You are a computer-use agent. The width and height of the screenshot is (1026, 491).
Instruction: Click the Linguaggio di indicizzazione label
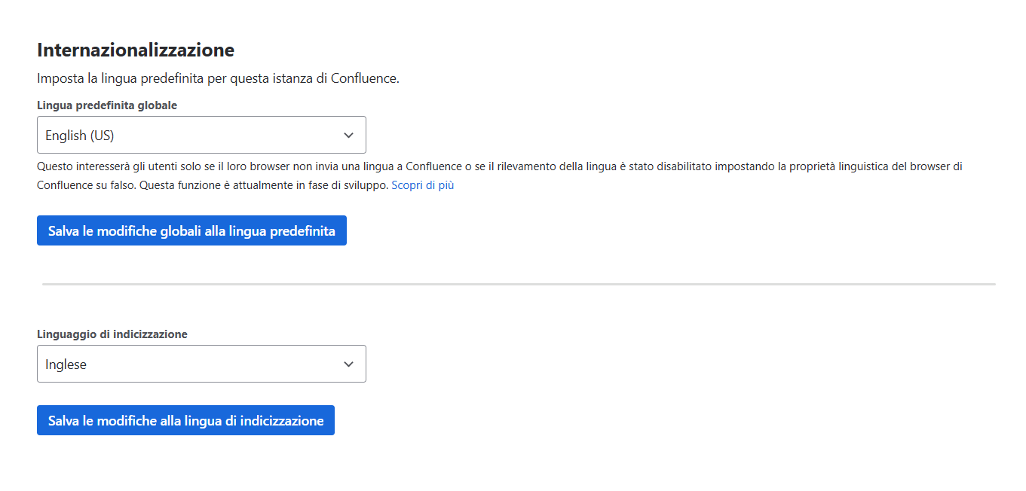tap(112, 334)
